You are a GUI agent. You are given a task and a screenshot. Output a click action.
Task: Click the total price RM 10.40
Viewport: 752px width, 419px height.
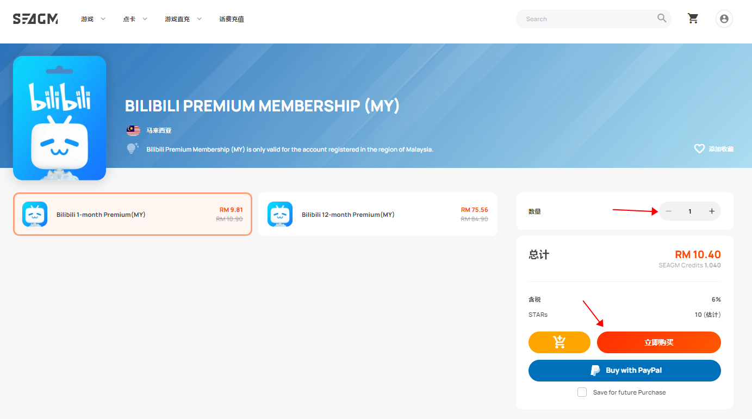[698, 254]
